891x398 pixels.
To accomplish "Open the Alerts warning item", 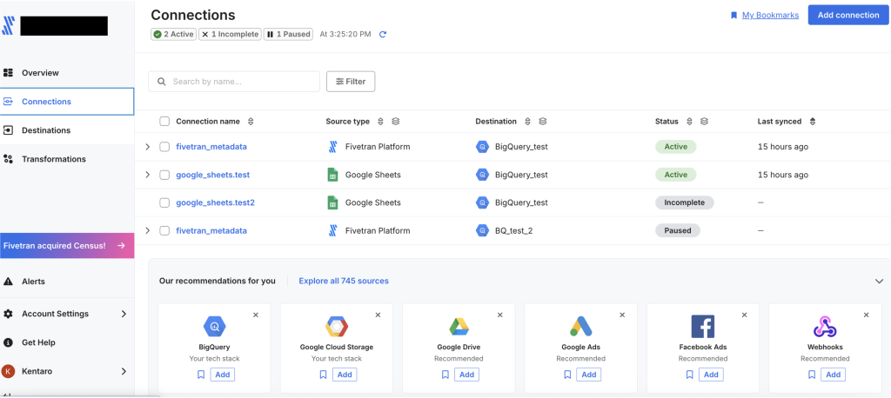I will (x=33, y=282).
